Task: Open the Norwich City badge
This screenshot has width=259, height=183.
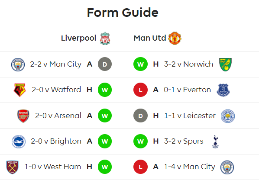Action: tap(225, 64)
